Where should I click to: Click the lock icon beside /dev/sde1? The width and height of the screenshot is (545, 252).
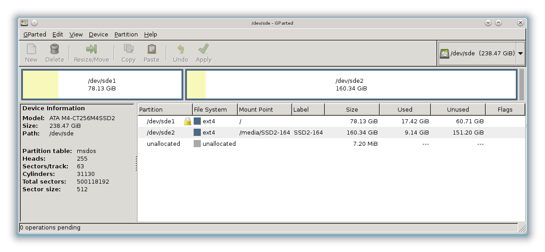tap(187, 121)
